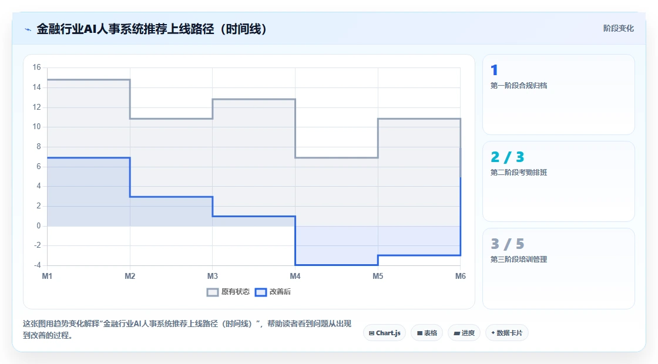Click the 数据卡片 tag icon
The height and width of the screenshot is (364, 658).
[x=493, y=333]
